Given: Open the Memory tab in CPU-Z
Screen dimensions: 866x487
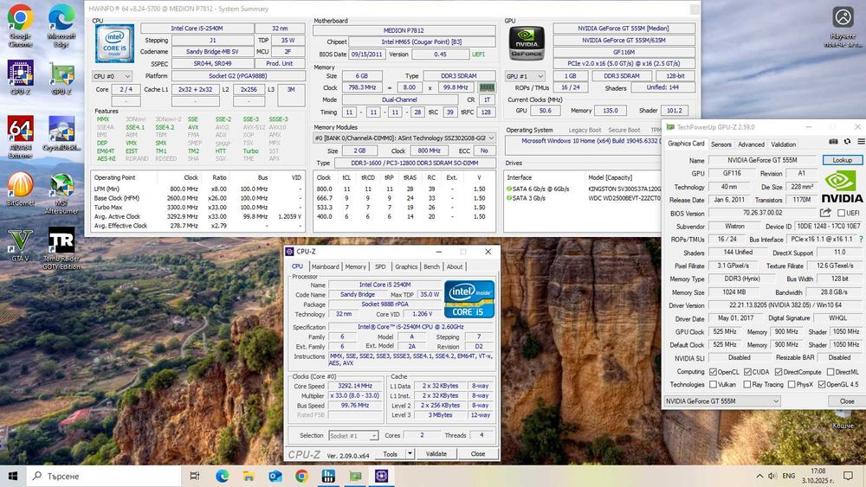Looking at the screenshot, I should 355,266.
